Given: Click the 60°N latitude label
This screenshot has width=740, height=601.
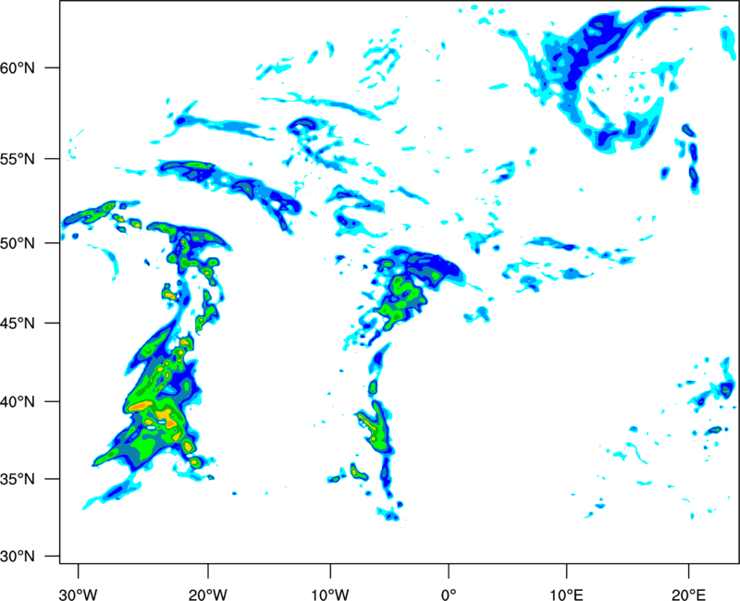Looking at the screenshot, I should click(x=18, y=67).
